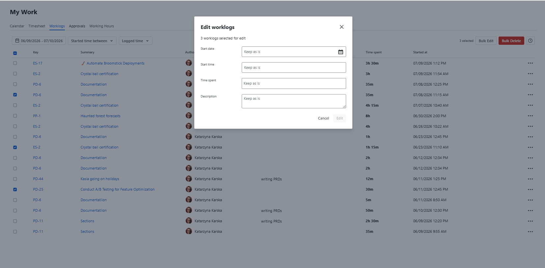Open the Logged time dropdown
This screenshot has height=268, width=545.
(x=135, y=41)
